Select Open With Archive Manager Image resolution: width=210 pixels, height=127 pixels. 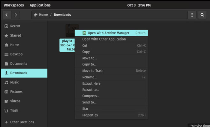point(111,33)
